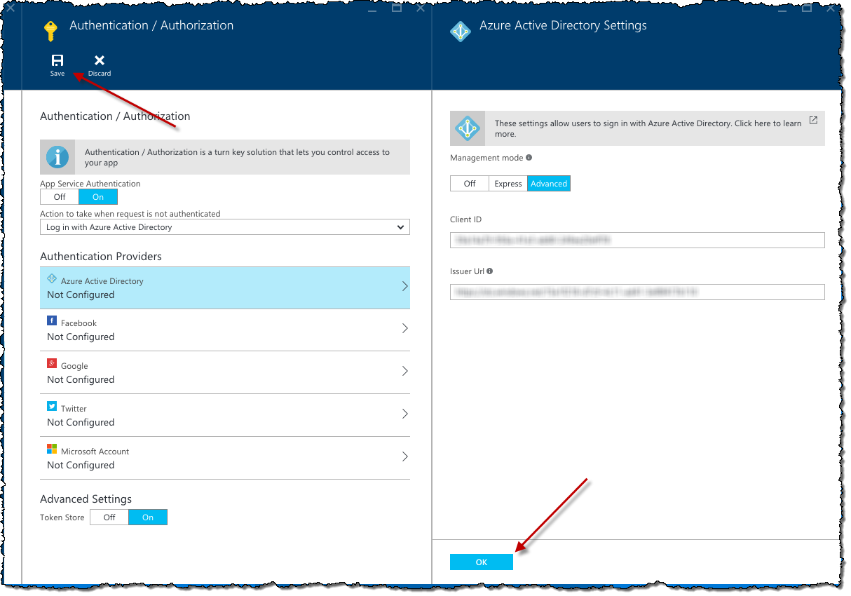The width and height of the screenshot is (851, 596).
Task: Click the Client ID label
Action: point(466,219)
